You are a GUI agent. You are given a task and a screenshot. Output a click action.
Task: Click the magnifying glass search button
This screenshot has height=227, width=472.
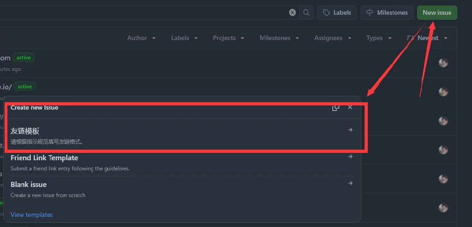pos(307,12)
